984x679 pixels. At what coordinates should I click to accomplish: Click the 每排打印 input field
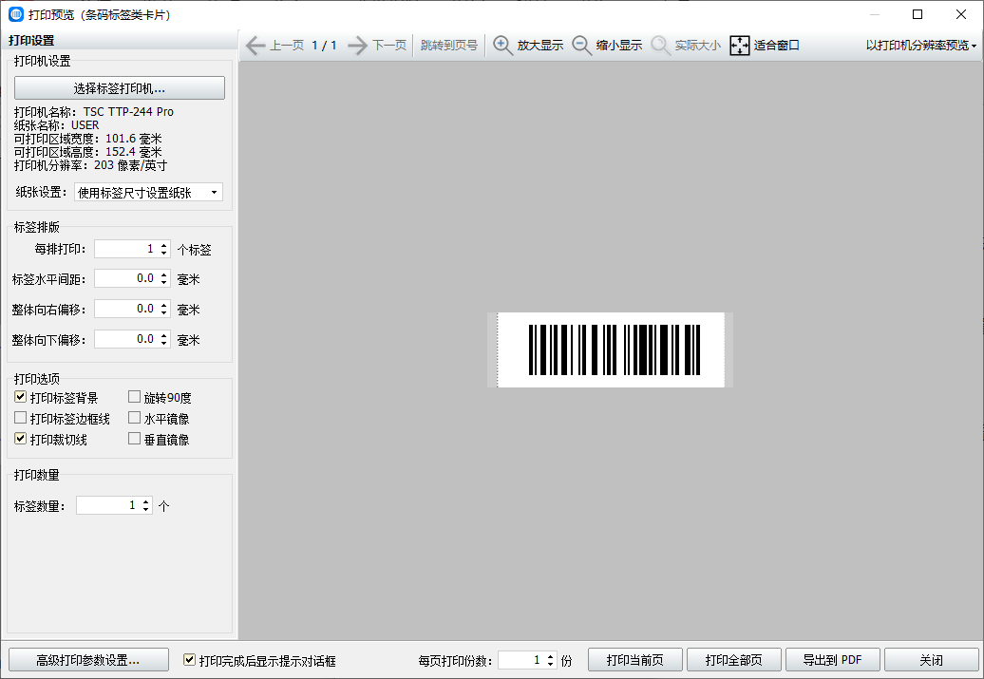[x=126, y=249]
